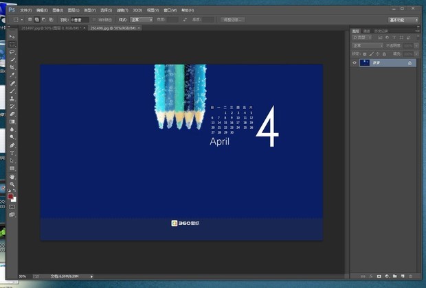Image resolution: width=426 pixels, height=288 pixels.
Task: Open the 样式 style dropdown
Action: pos(142,20)
